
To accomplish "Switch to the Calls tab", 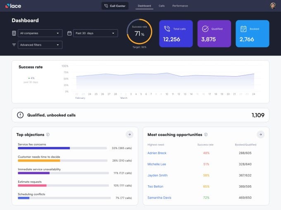I will pyautogui.click(x=162, y=6).
